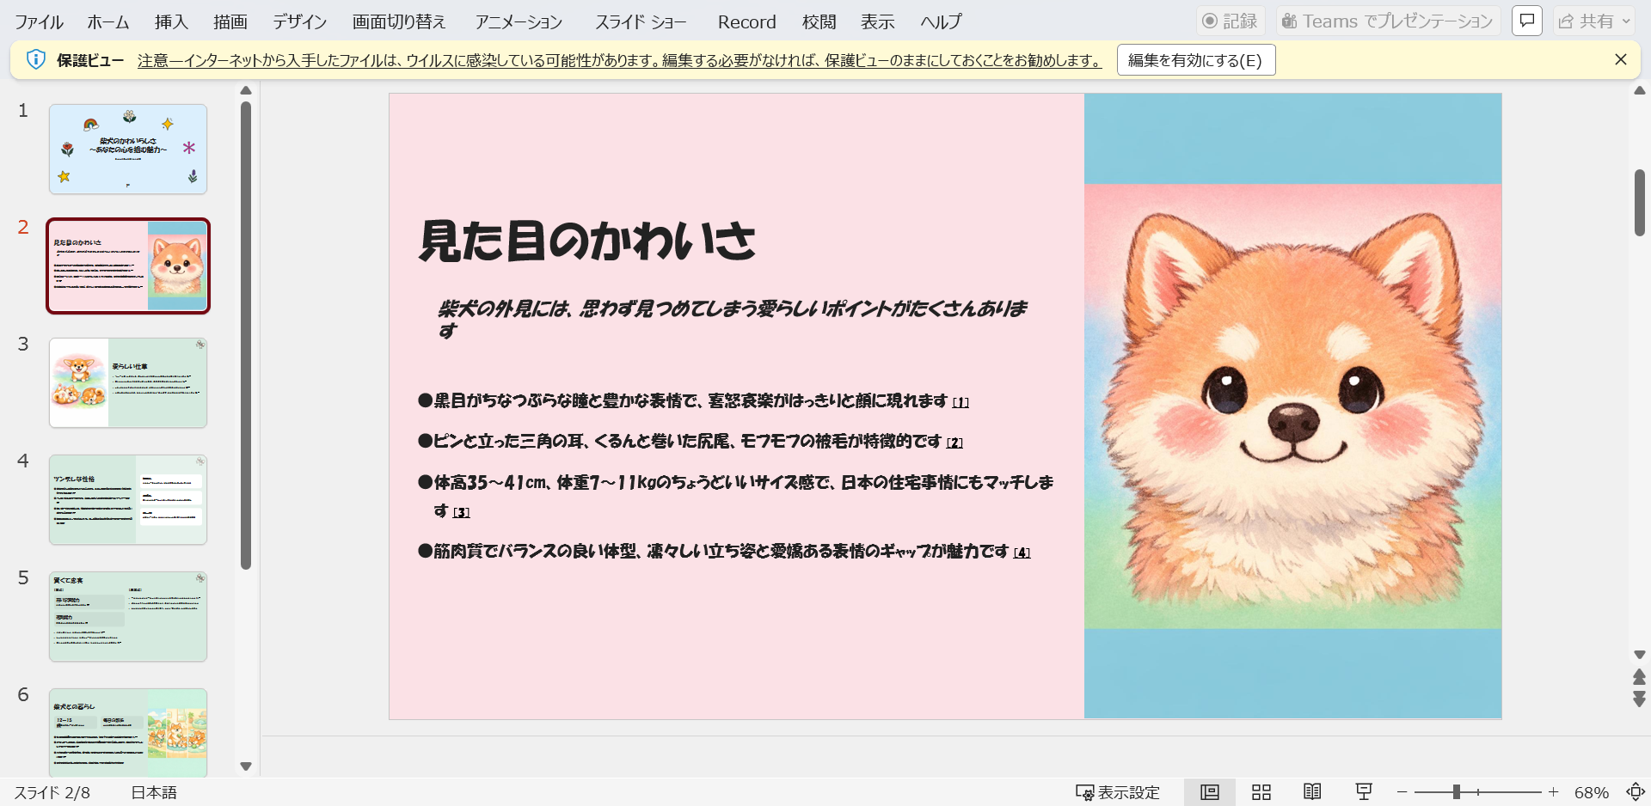Select slide 3 thumbnail
This screenshot has width=1651, height=806.
[128, 382]
